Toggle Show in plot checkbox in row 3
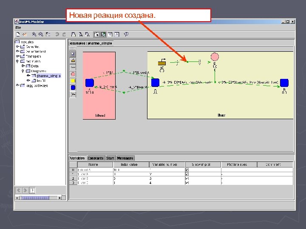Screen dimensions: 306x229 click(x=187, y=183)
